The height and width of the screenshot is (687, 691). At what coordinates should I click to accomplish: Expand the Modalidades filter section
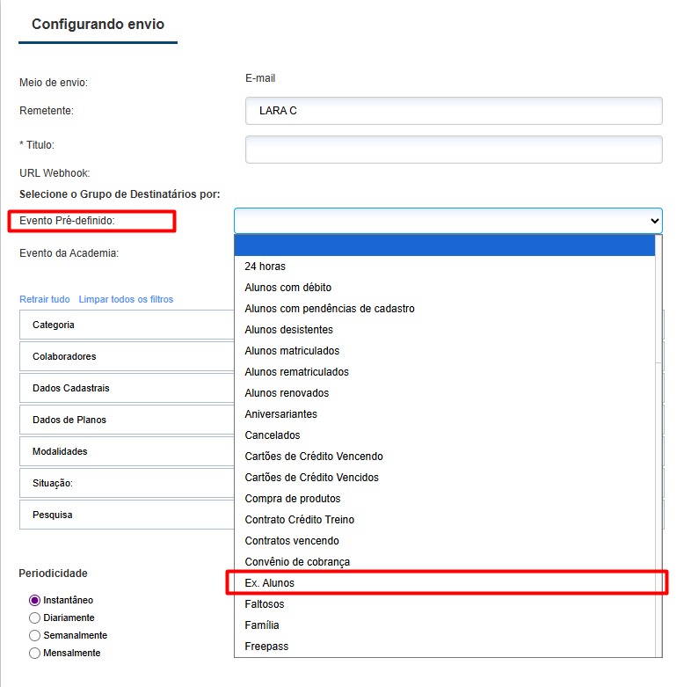point(123,451)
